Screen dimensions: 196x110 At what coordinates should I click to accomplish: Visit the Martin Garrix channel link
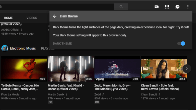click(x=56, y=94)
